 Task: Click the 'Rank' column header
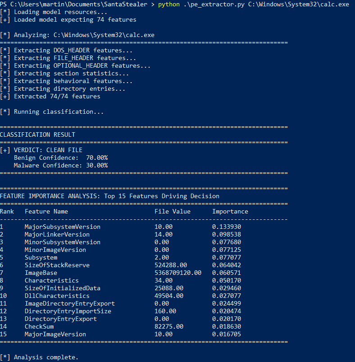tap(7, 212)
